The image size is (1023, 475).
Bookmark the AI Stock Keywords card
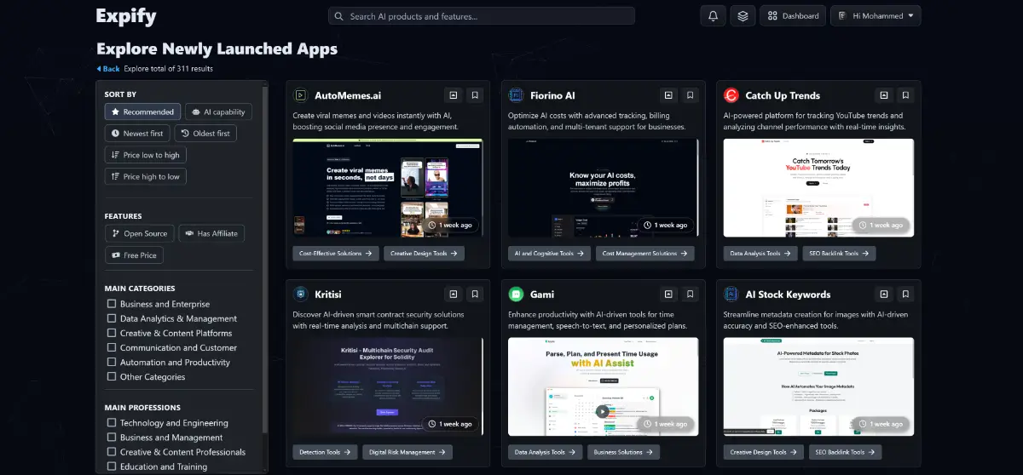pyautogui.click(x=906, y=295)
